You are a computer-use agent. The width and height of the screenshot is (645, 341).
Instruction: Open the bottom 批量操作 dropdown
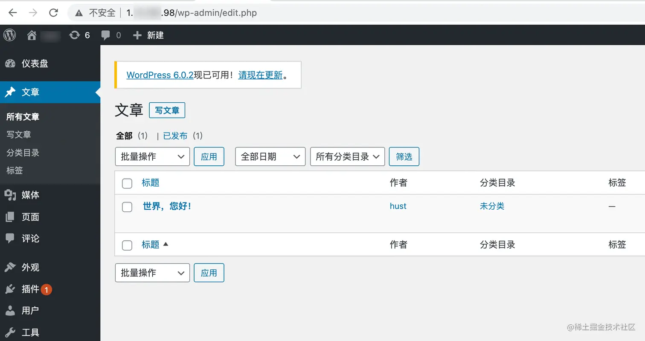[152, 273]
